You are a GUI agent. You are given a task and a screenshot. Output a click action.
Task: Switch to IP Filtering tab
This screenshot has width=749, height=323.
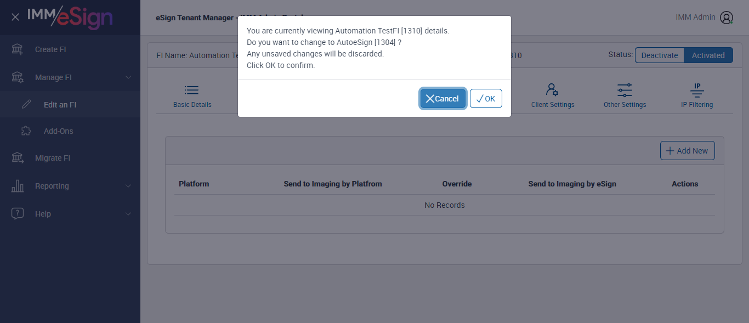[697, 96]
